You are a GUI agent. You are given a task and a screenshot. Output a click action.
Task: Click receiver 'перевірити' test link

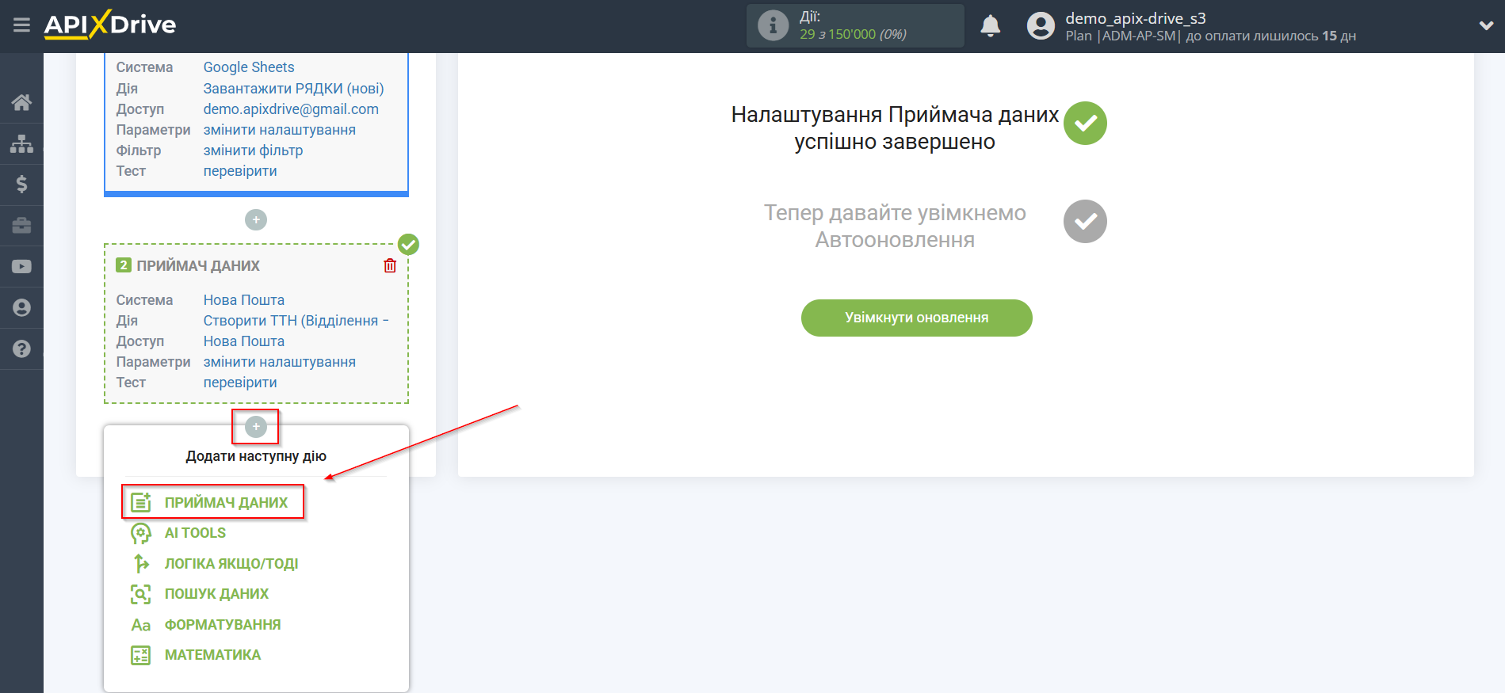coord(240,383)
